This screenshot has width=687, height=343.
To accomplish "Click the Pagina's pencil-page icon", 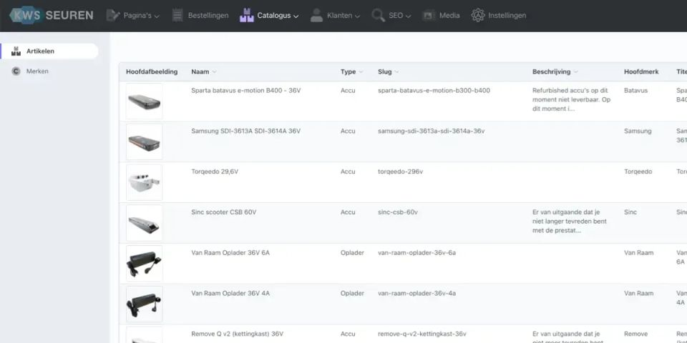I will (113, 15).
